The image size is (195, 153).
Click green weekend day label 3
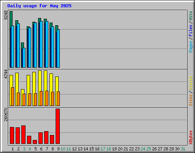click(24, 149)
